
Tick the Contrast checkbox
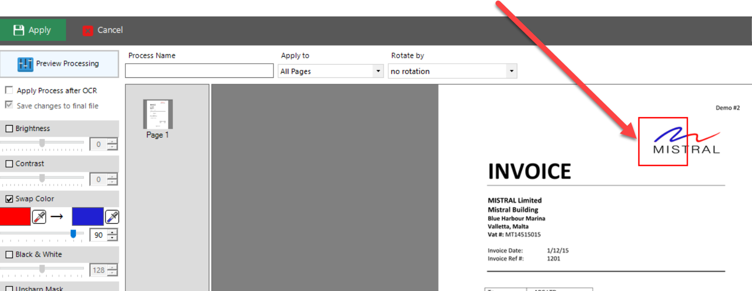tap(9, 164)
